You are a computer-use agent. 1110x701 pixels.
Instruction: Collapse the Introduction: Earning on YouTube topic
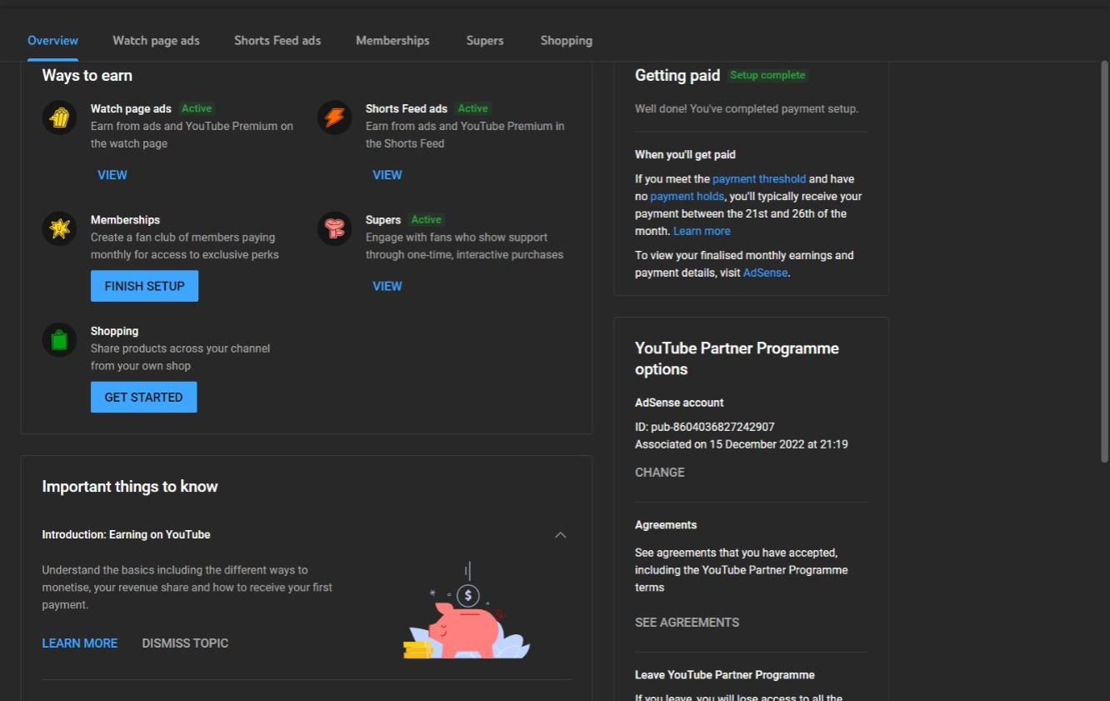click(x=560, y=535)
